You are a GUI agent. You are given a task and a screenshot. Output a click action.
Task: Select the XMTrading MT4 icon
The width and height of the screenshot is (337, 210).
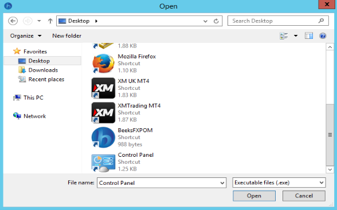click(x=103, y=113)
